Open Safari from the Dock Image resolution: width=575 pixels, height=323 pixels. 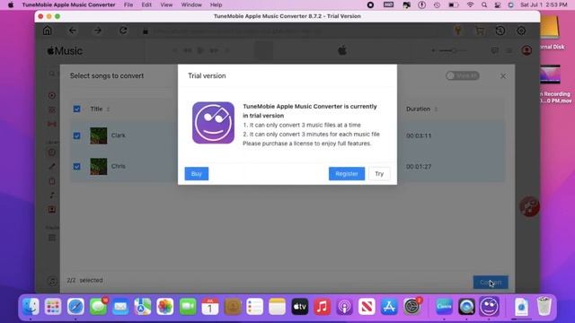coord(75,306)
